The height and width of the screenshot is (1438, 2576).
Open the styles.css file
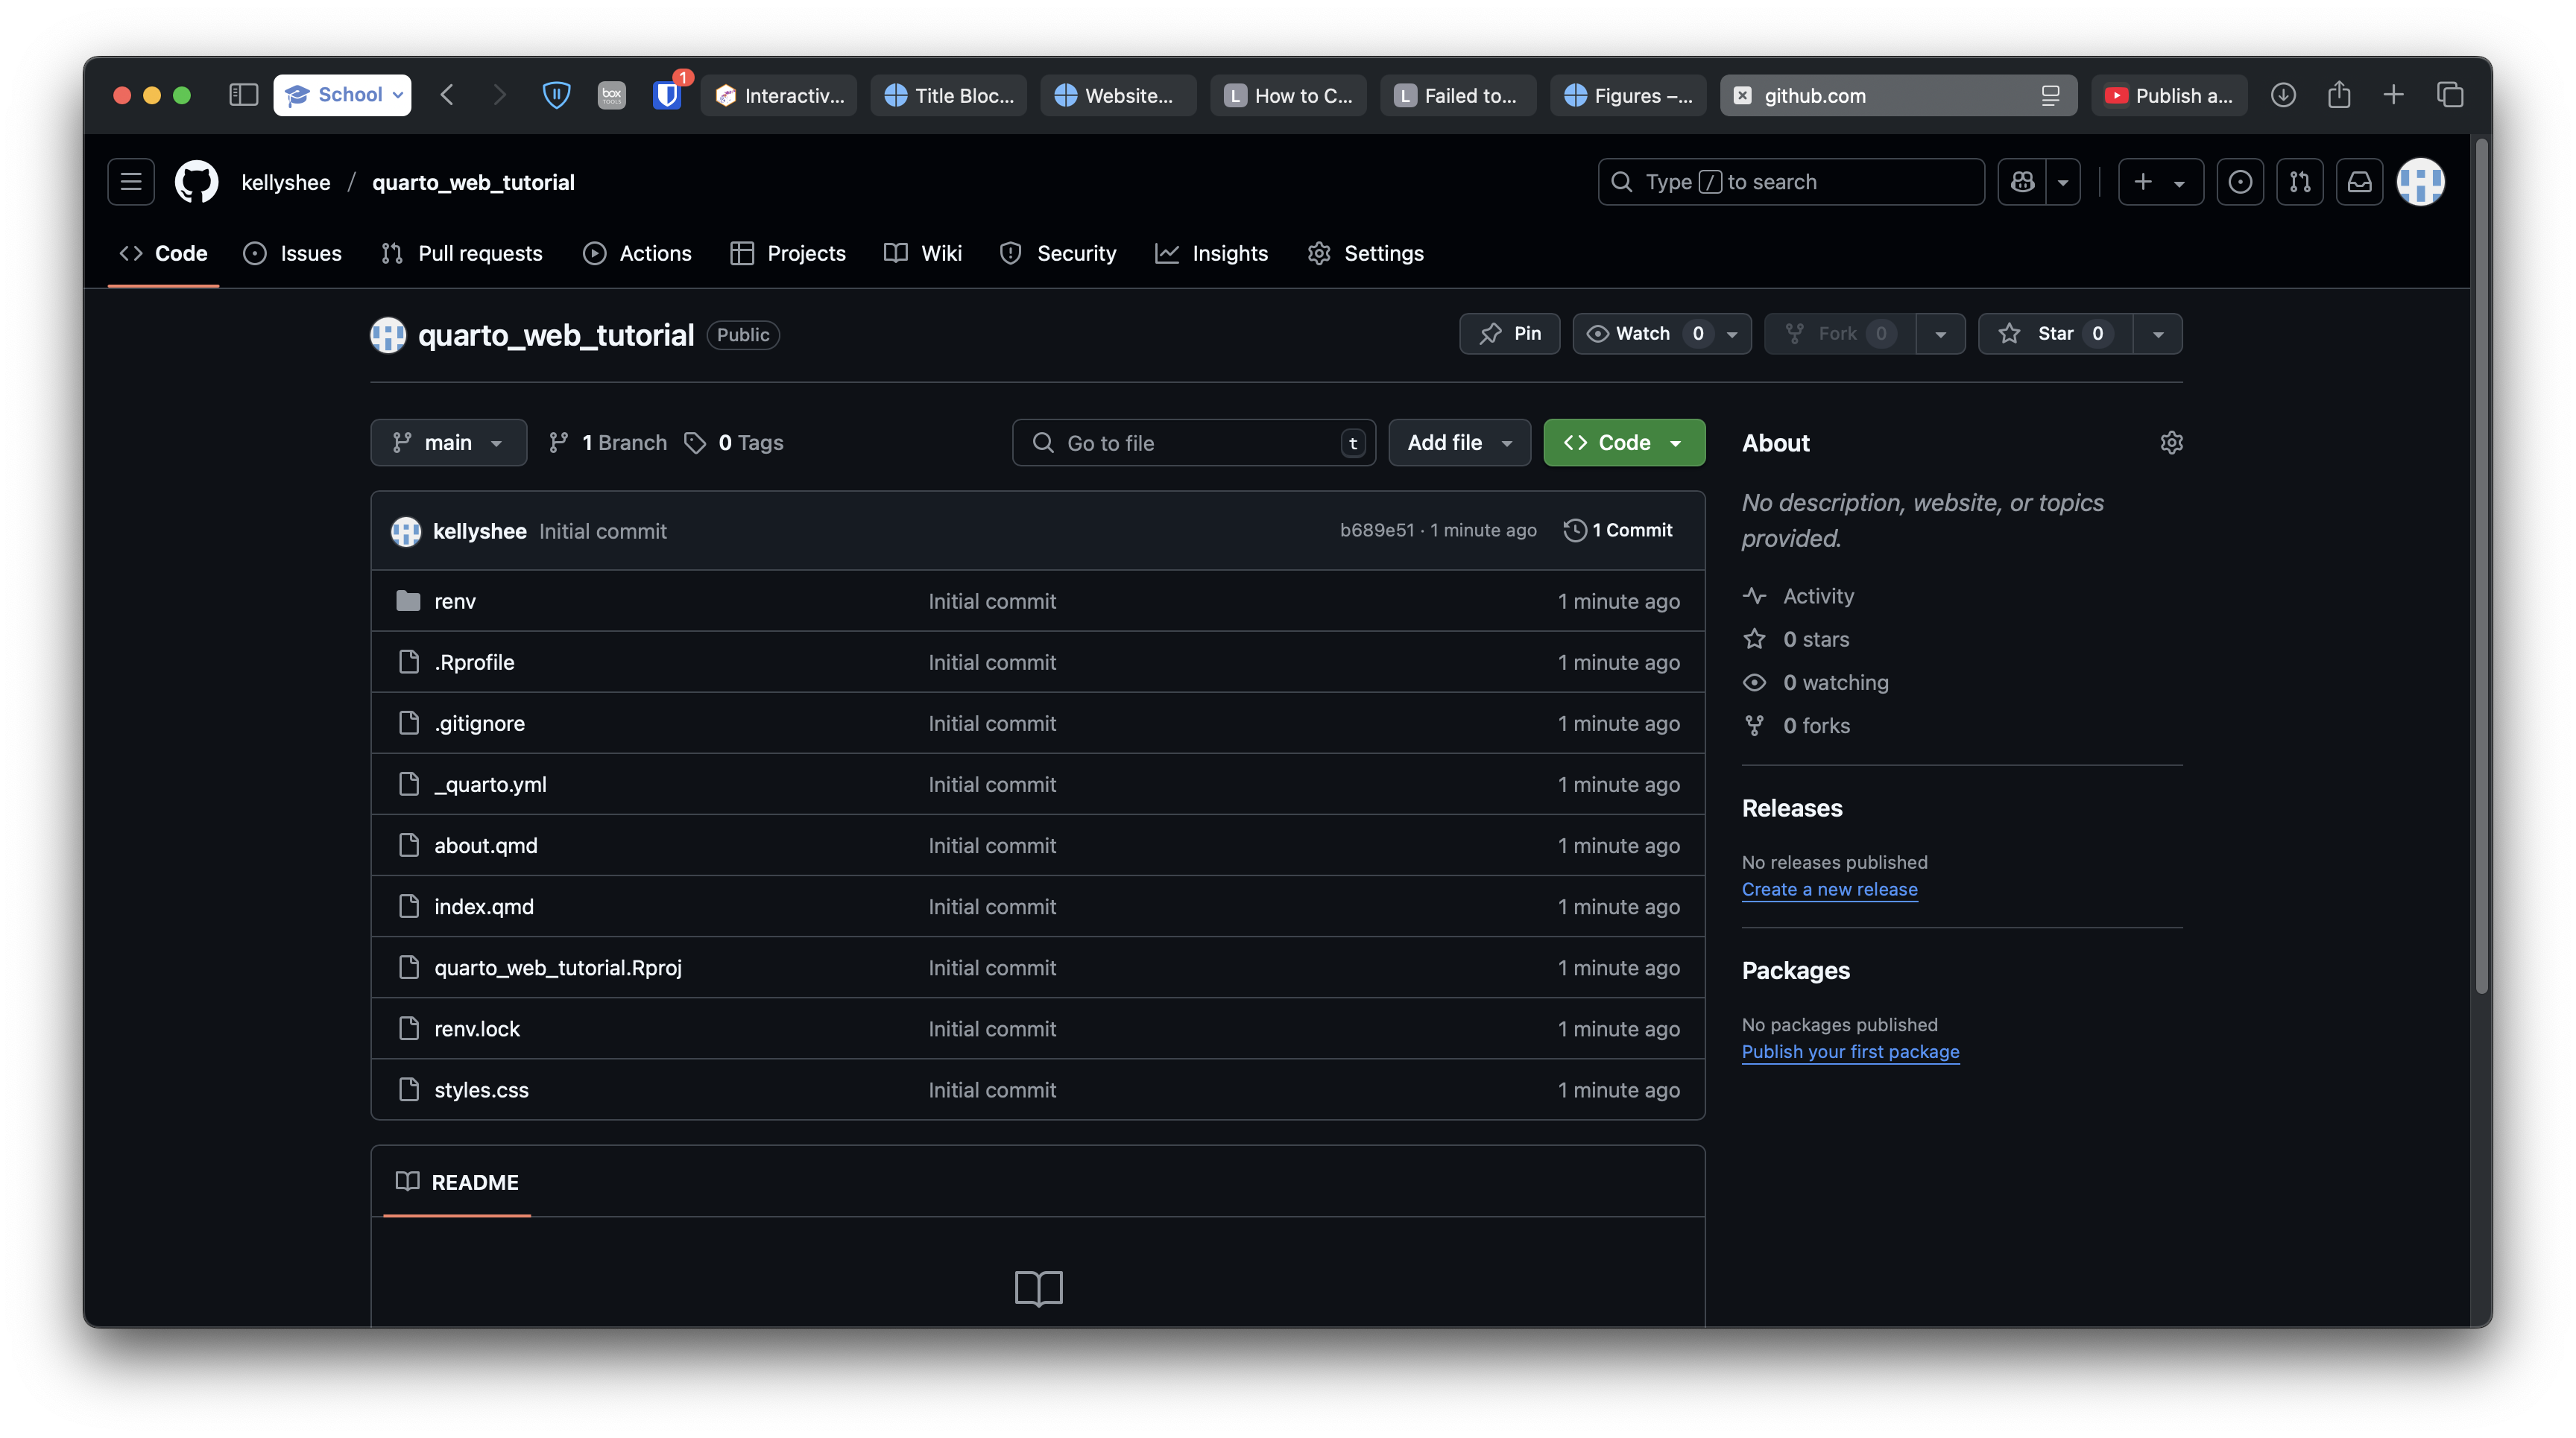481,1089
